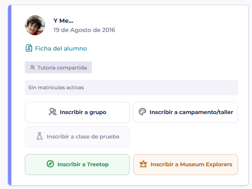Click the flask icon for clase de prueba
This screenshot has height=189, width=252.
pyautogui.click(x=40, y=136)
